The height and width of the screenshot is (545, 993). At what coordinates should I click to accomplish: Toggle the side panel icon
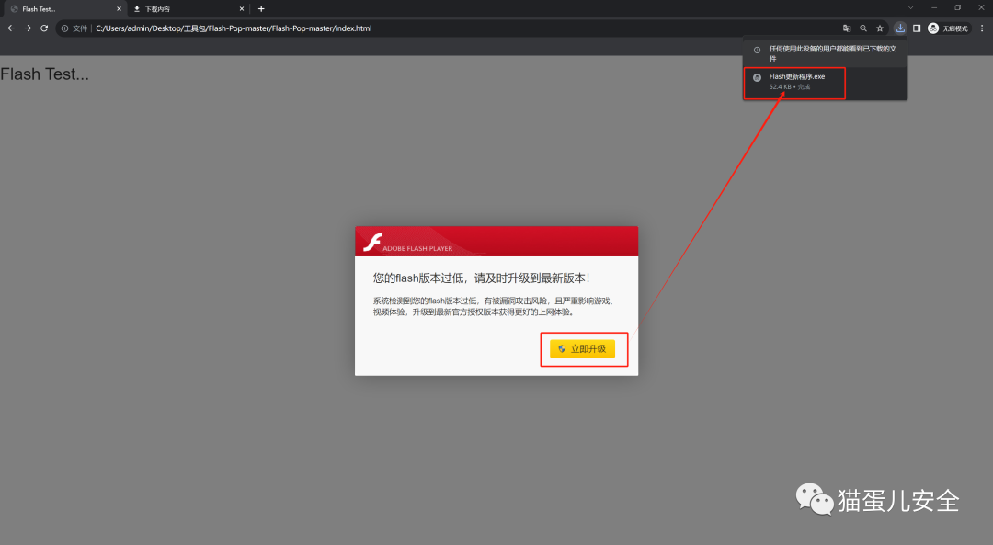(x=917, y=28)
